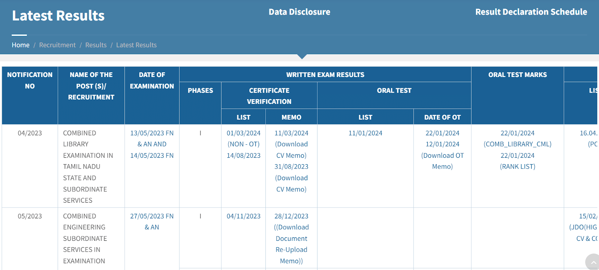Open Recruitment breadcrumb link
The height and width of the screenshot is (270, 599).
(57, 45)
